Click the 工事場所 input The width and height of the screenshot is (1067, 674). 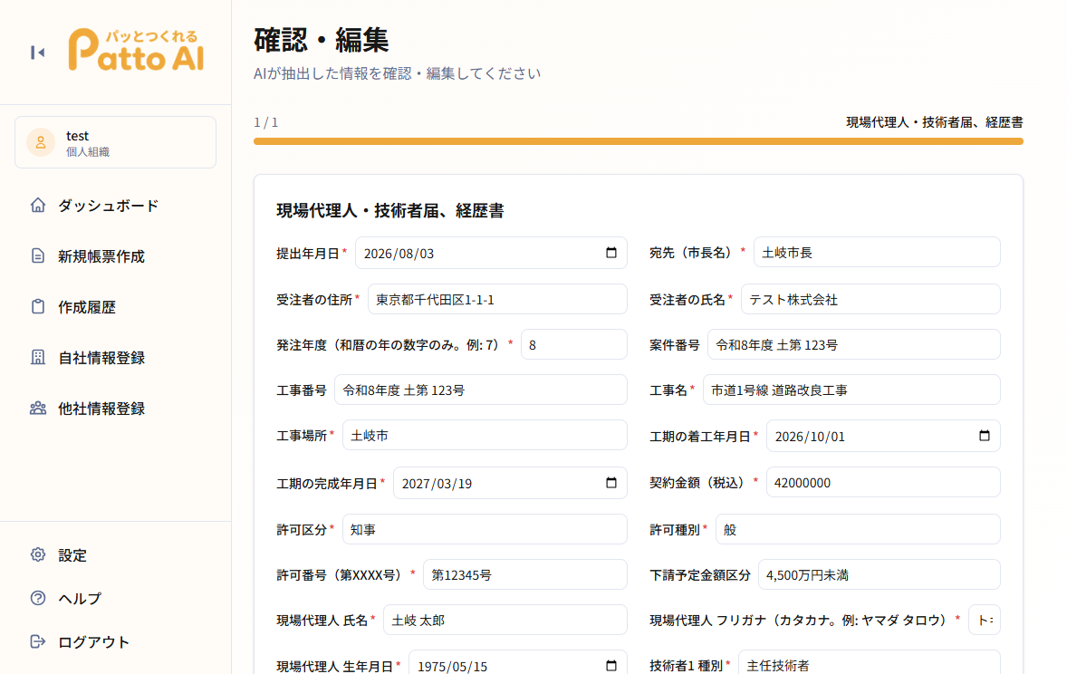tap(485, 435)
